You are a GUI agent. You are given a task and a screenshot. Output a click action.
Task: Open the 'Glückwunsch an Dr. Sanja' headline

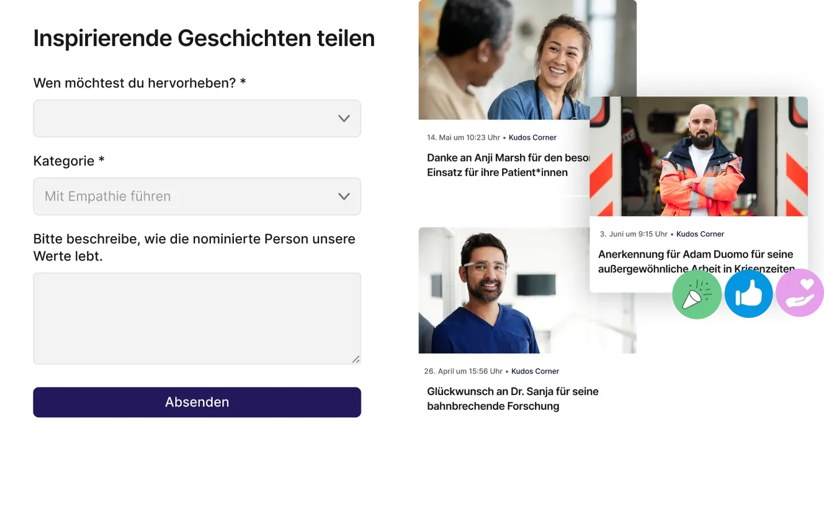point(513,399)
